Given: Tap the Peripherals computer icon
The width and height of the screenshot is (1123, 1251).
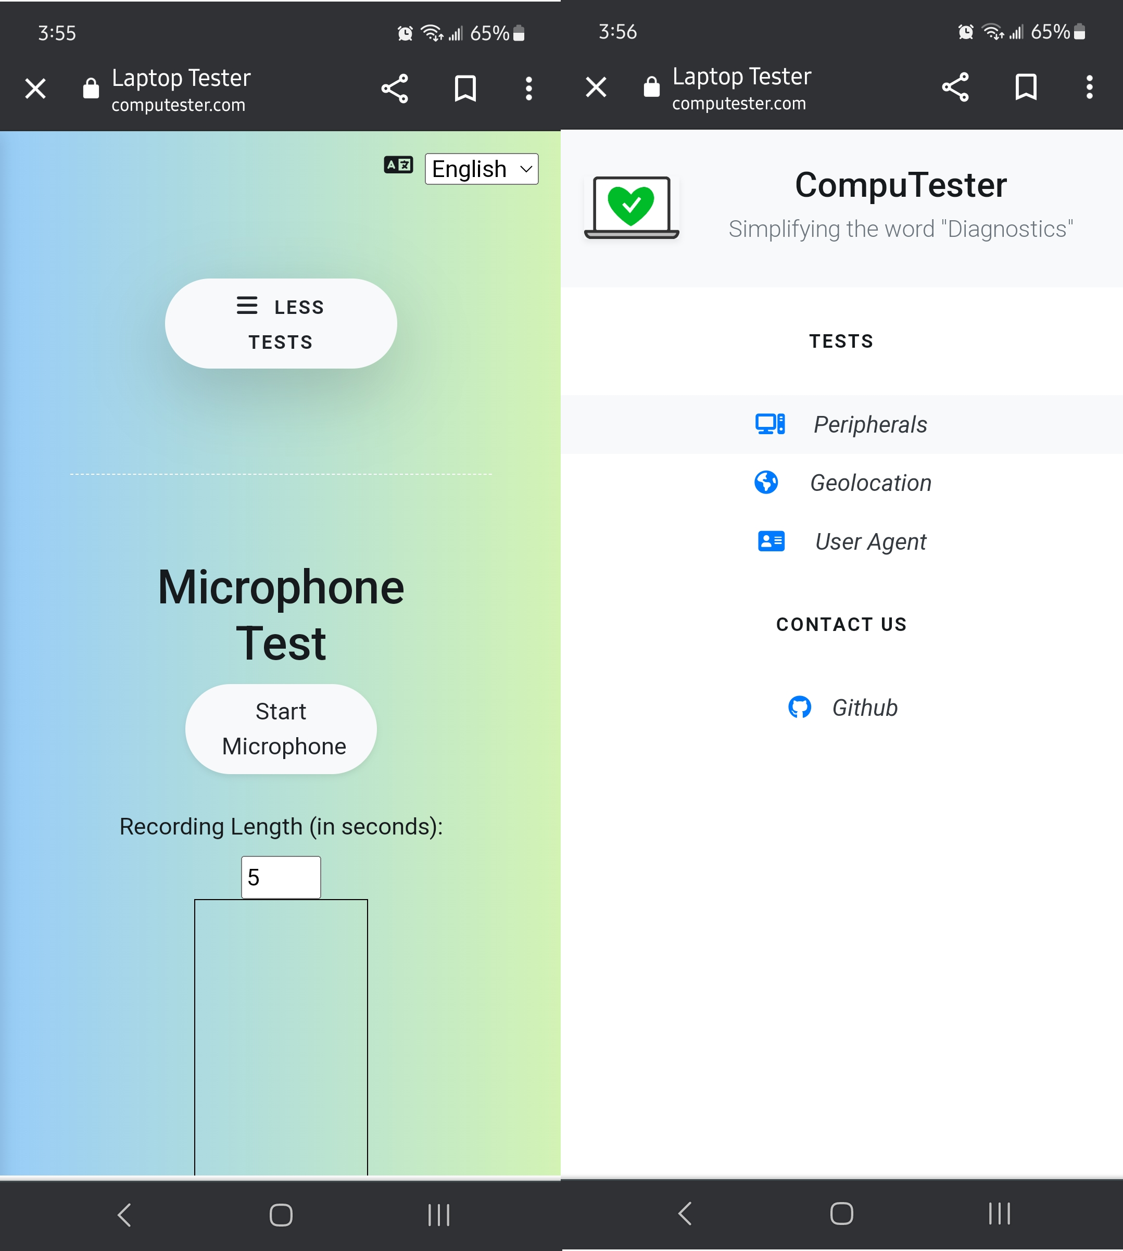Looking at the screenshot, I should 769,424.
